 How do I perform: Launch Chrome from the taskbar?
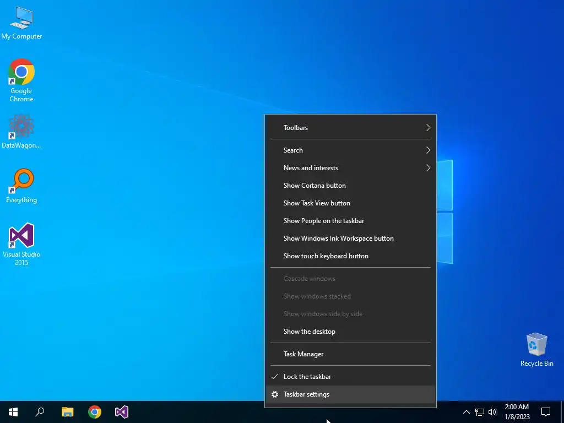pos(95,412)
